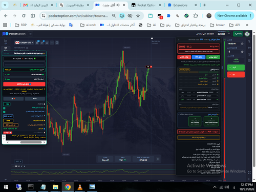
Task: Open the orange bordered option box in bot panel
Action: tap(11, 125)
